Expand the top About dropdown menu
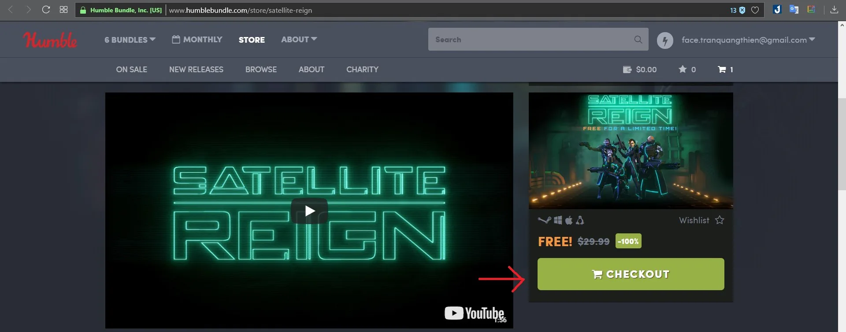Viewport: 846px width, 332px height. 299,40
